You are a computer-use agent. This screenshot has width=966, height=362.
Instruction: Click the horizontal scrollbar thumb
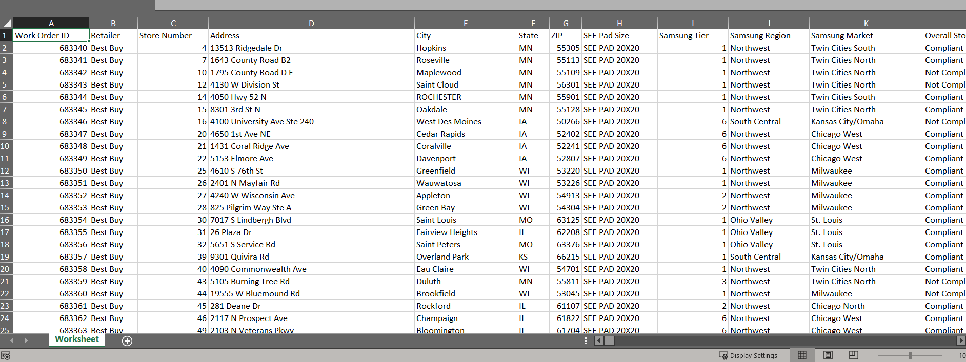point(609,341)
